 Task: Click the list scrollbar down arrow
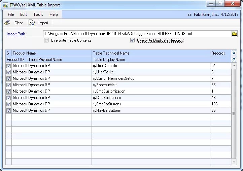pyautogui.click(x=234, y=162)
